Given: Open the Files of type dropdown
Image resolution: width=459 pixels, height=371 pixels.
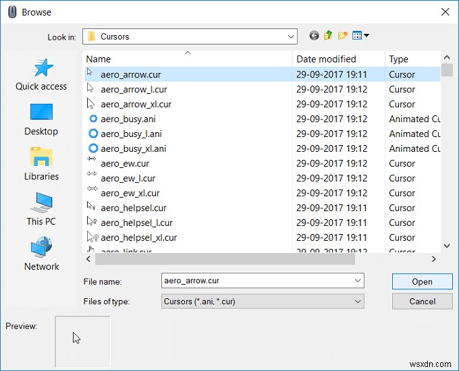Looking at the screenshot, I should click(x=358, y=302).
